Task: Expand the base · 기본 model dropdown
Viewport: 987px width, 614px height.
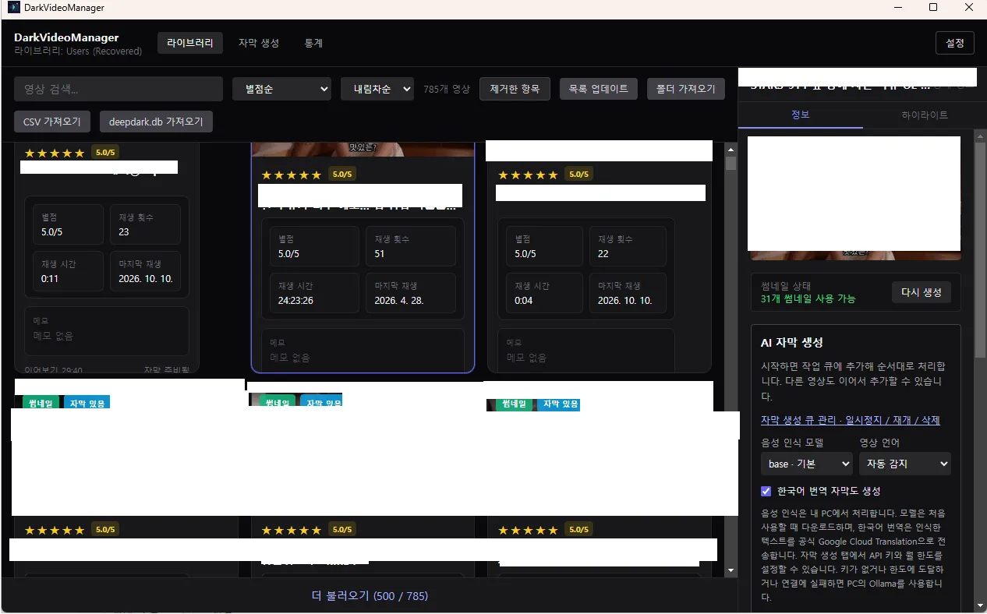Action: tap(807, 464)
